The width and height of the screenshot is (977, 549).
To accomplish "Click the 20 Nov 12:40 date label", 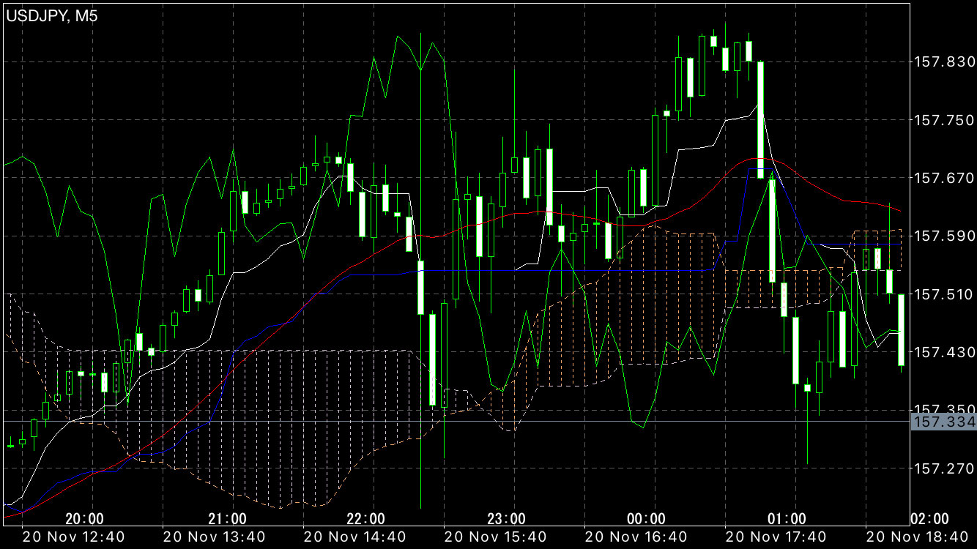I will pos(72,537).
